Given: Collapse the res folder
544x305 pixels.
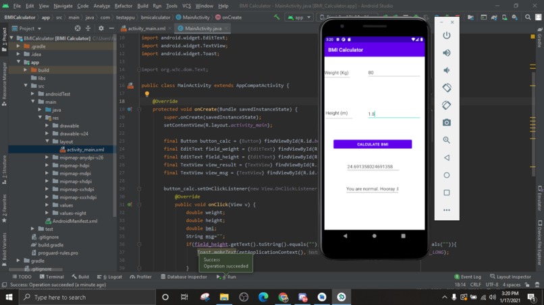Looking at the screenshot, I should (x=40, y=117).
